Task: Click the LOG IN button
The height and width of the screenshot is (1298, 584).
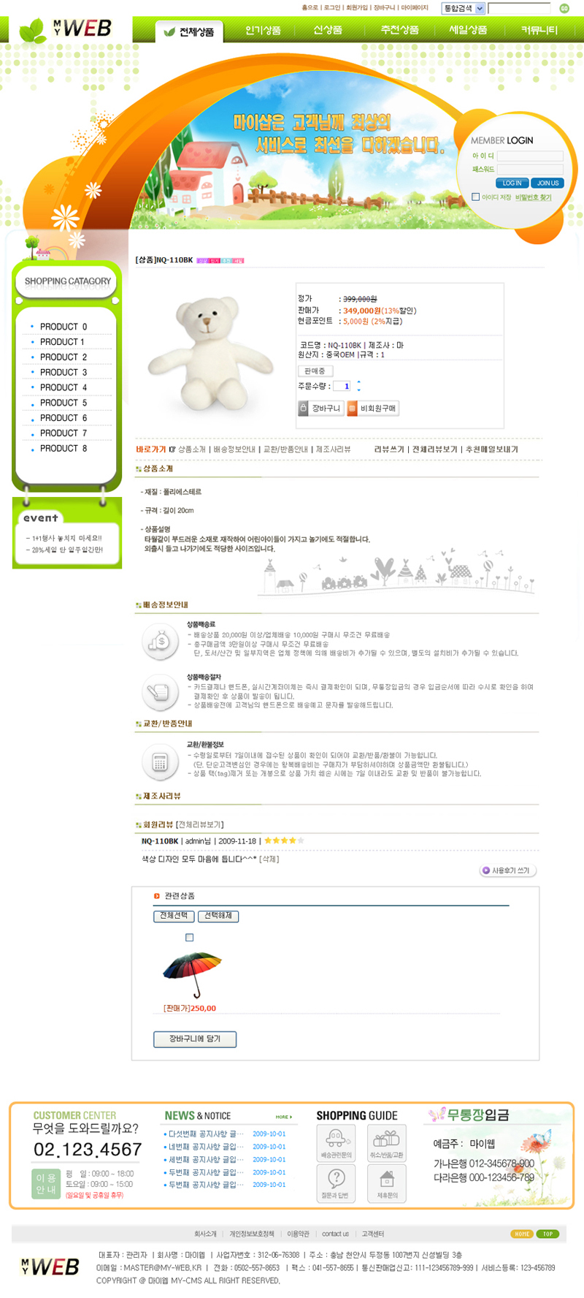Action: tap(512, 183)
